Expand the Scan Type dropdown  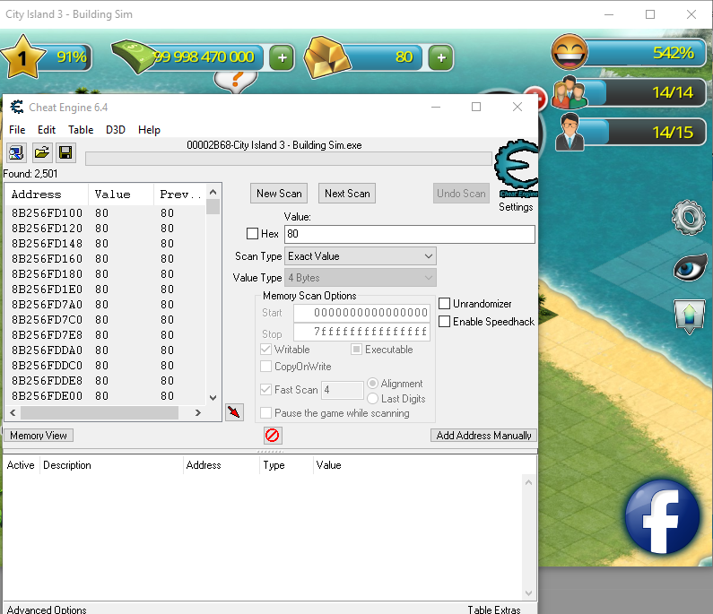tap(360, 256)
